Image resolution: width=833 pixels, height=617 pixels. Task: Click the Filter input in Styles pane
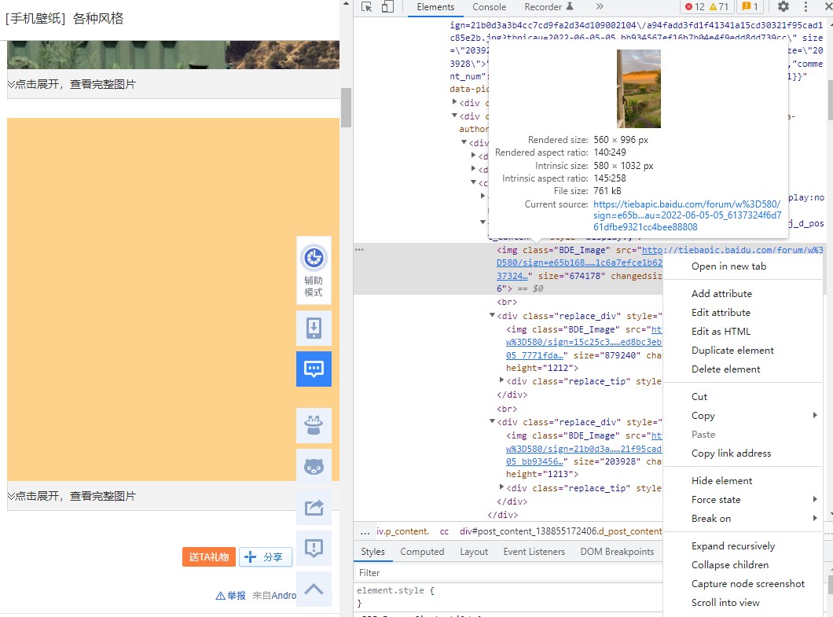pos(503,573)
